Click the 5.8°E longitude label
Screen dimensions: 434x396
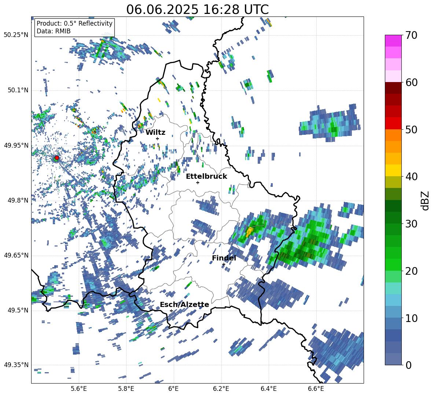126,389
